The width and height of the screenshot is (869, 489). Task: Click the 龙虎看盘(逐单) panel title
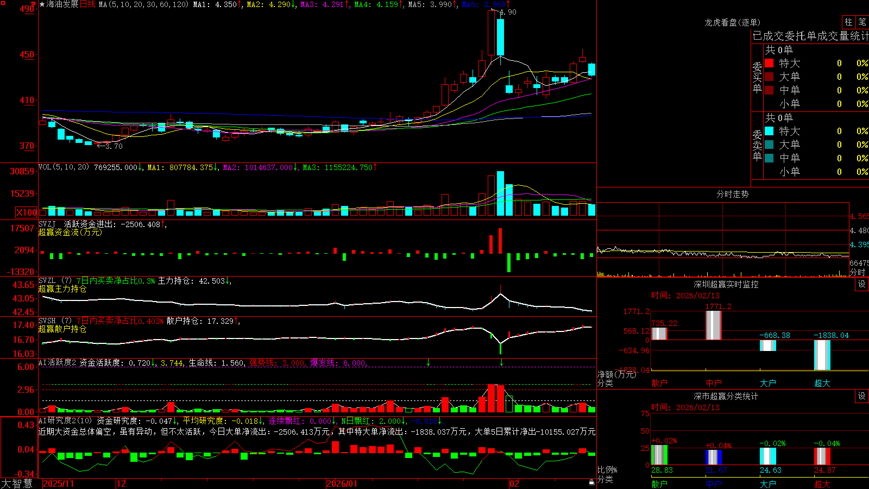pyautogui.click(x=732, y=22)
